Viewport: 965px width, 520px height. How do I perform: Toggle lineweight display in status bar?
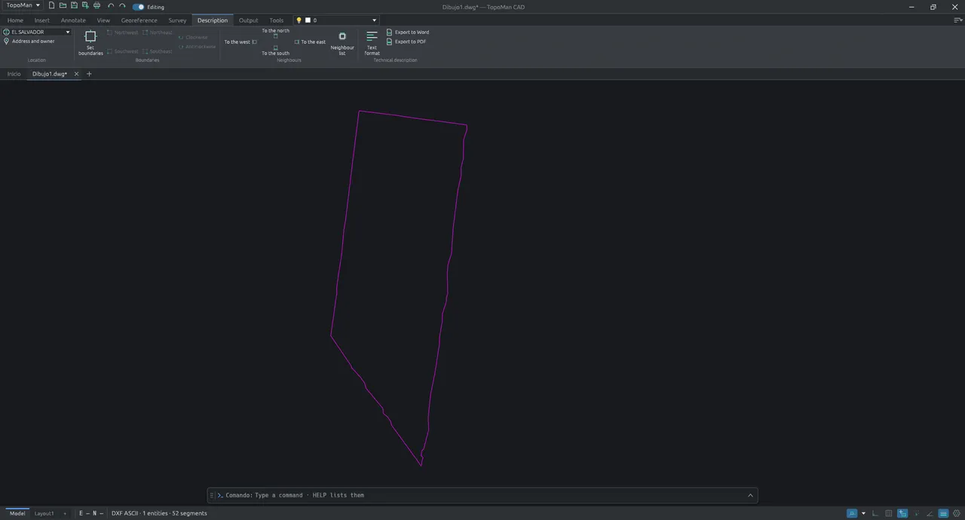click(x=943, y=513)
